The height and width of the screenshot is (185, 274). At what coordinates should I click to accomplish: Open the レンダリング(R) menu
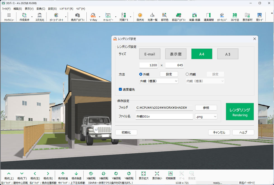coord(67,9)
